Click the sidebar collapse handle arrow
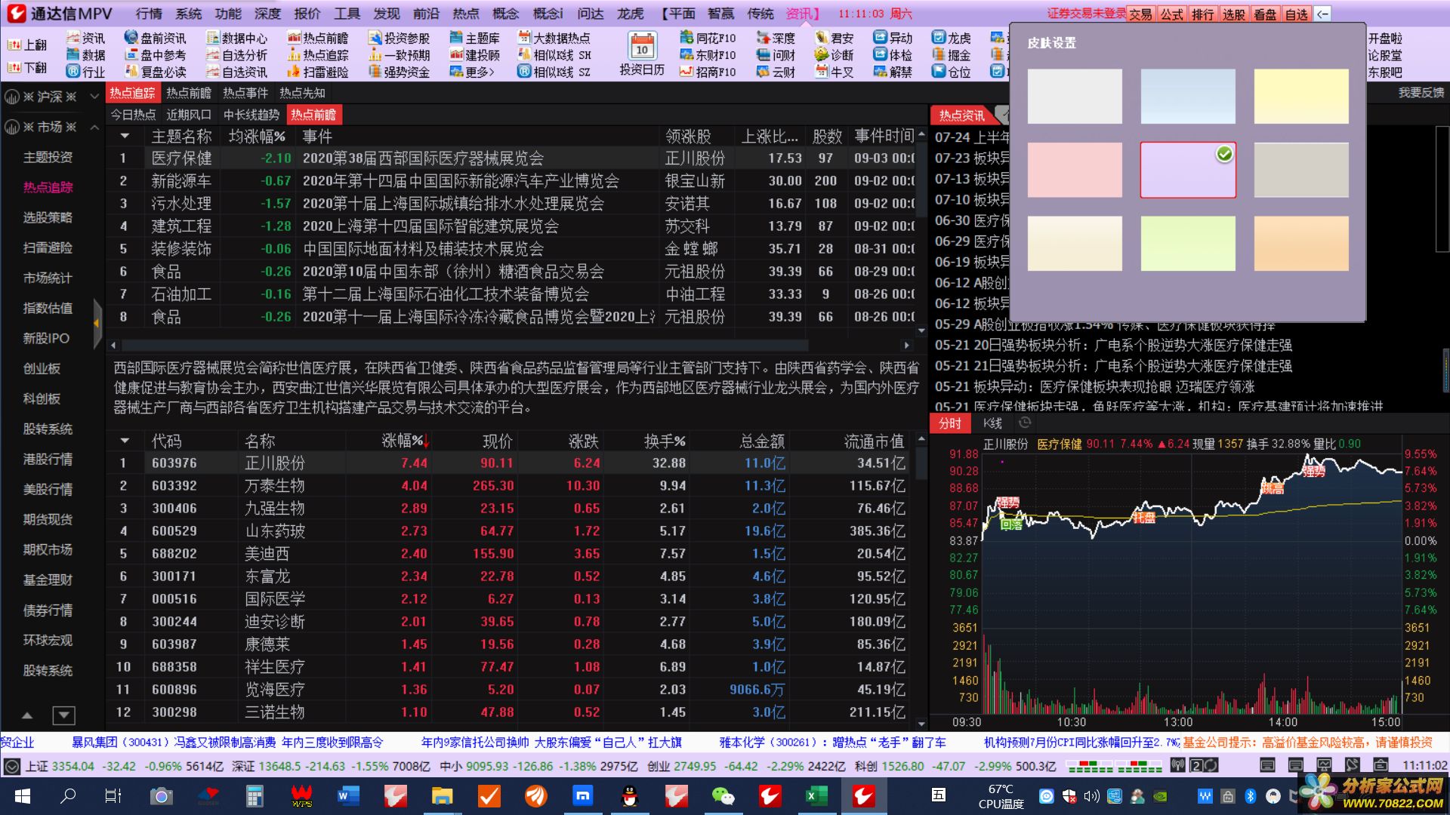The image size is (1450, 815). coord(97,324)
